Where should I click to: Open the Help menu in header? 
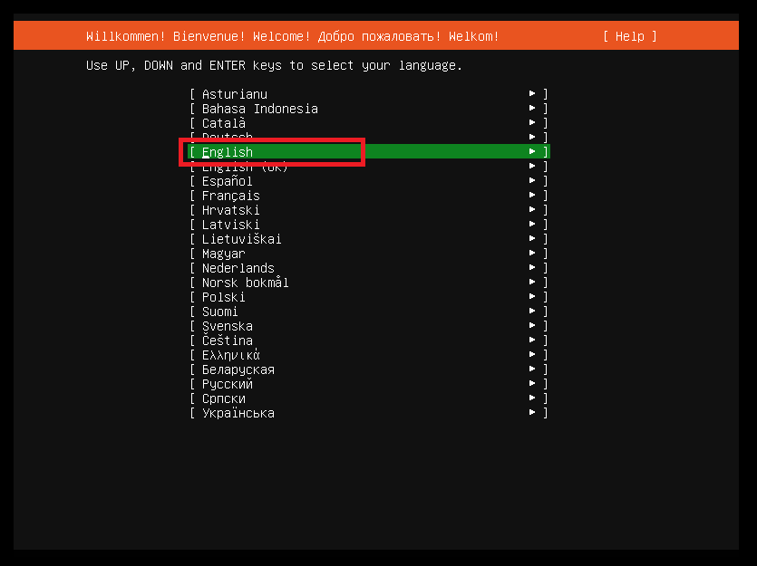(x=629, y=36)
